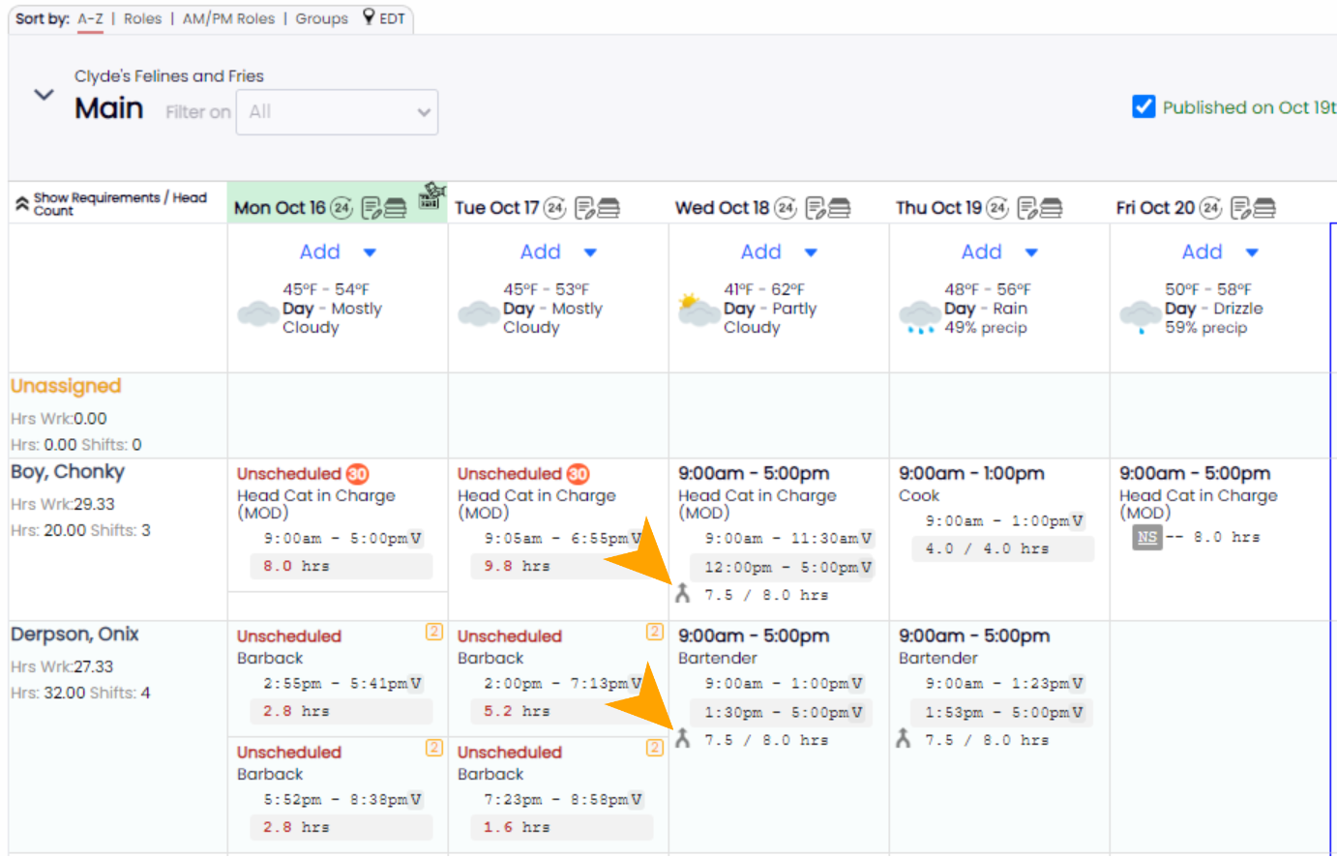The image size is (1337, 858).
Task: Sort the schedule by Roles
Action: 142,18
